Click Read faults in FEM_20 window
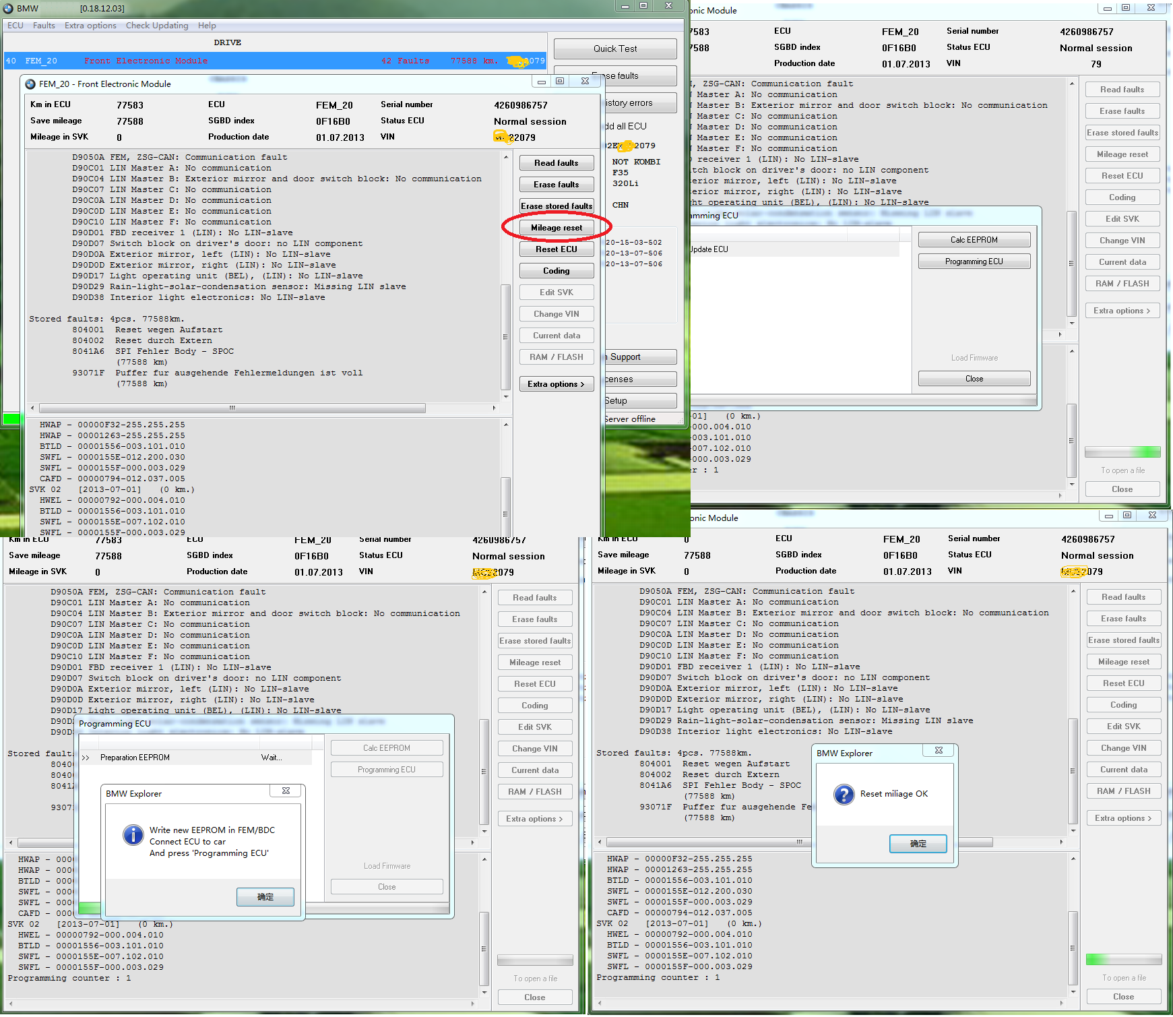This screenshot has height=1017, width=1173. [556, 162]
